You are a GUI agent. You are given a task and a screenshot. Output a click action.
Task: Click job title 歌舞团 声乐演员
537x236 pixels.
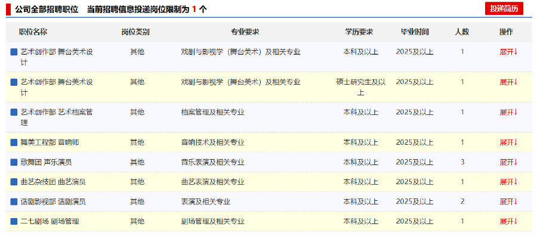tap(46, 162)
